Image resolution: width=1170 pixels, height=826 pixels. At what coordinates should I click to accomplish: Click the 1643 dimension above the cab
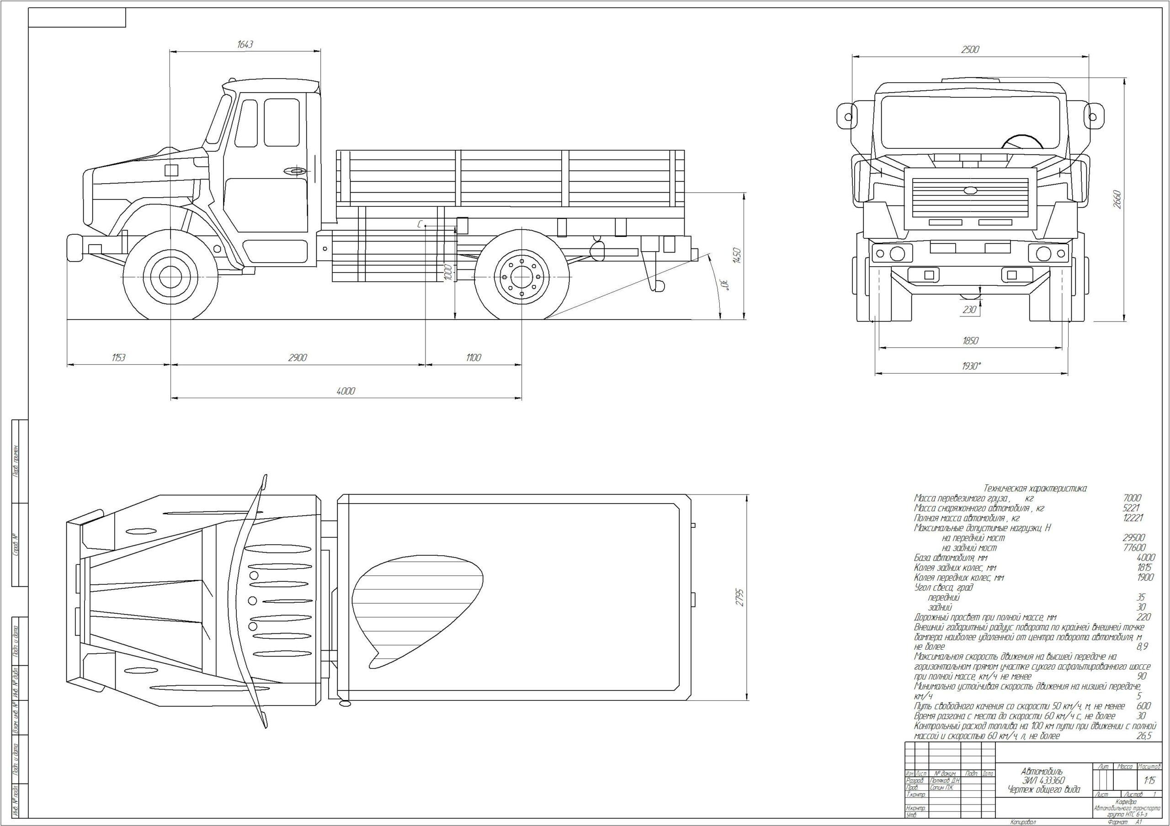[x=245, y=44]
